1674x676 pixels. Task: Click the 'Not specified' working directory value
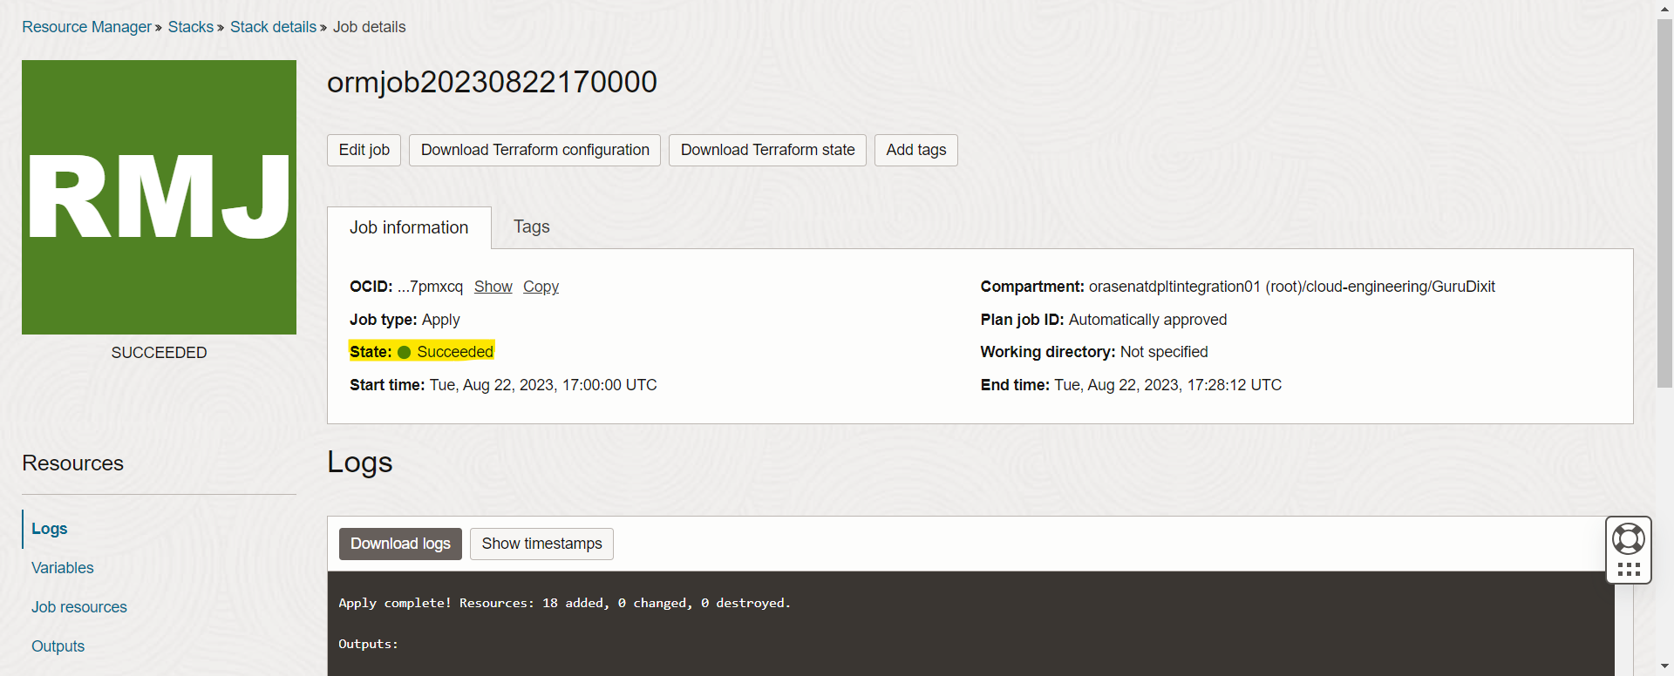click(x=1164, y=352)
